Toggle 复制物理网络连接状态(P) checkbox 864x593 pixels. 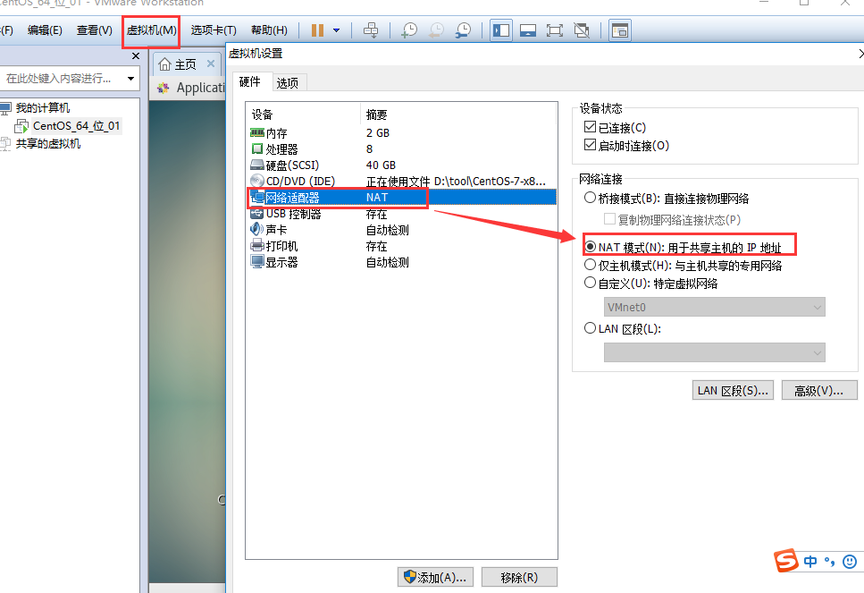point(609,219)
